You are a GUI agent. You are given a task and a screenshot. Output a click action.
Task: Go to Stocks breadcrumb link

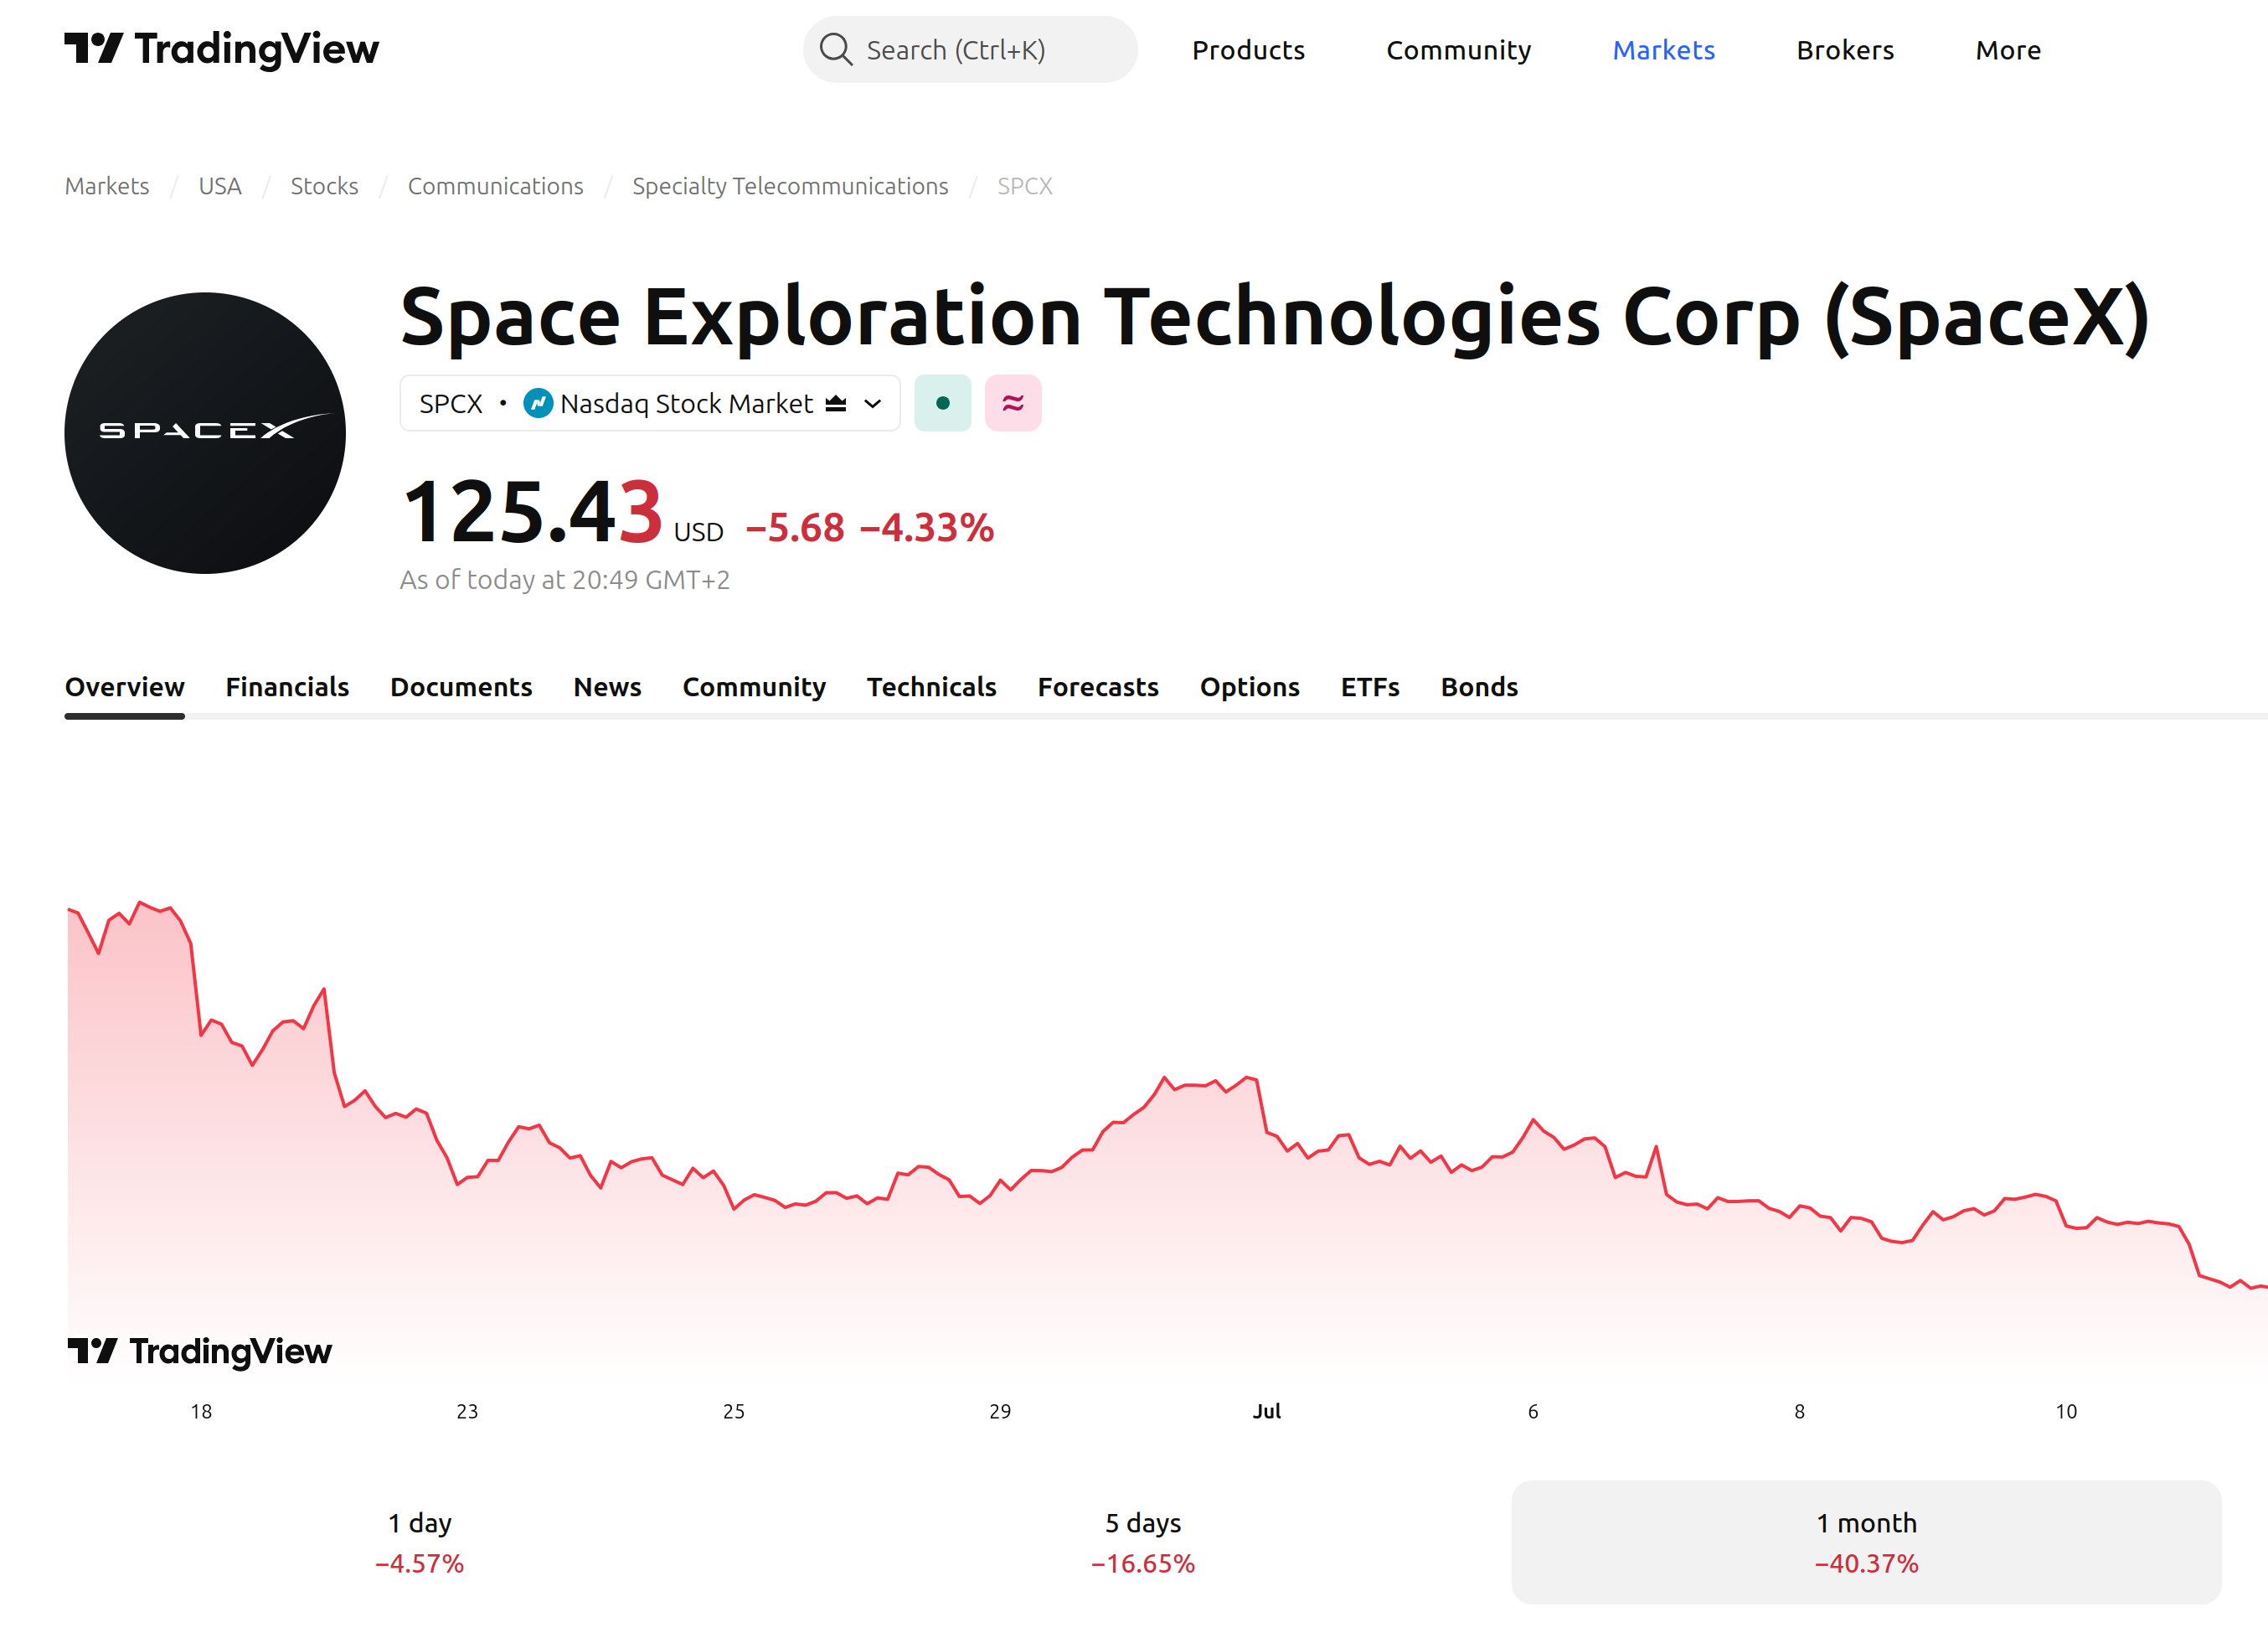click(324, 186)
